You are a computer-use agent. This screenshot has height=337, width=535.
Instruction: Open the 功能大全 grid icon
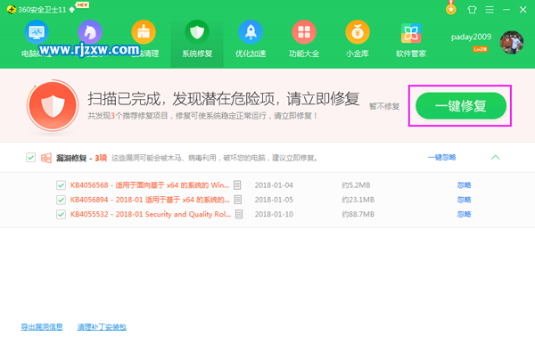tap(304, 32)
